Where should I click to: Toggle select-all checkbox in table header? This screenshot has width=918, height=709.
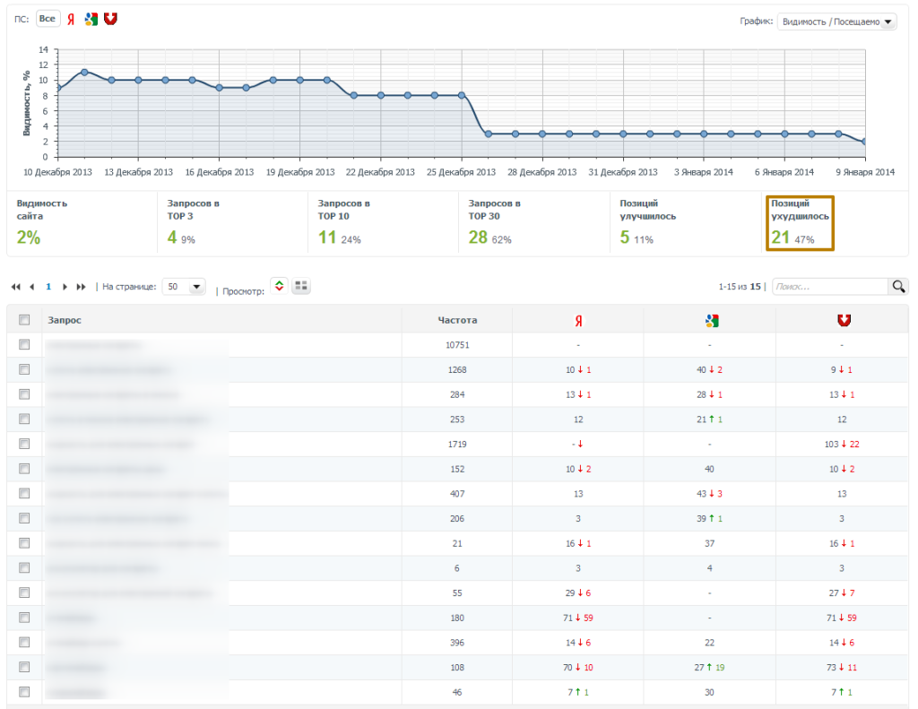click(x=24, y=319)
